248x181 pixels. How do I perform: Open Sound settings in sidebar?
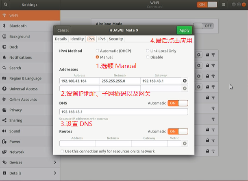tap(15, 131)
